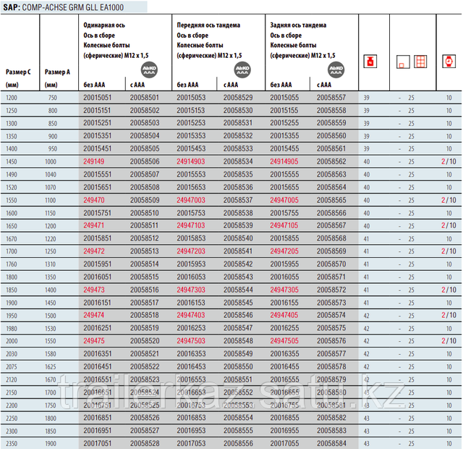Select part number 20058506
463x449 pixels.
click(145, 161)
